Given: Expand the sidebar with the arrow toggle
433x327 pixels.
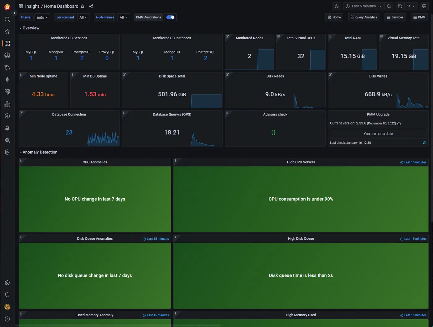Looking at the screenshot, I should pyautogui.click(x=14, y=13).
